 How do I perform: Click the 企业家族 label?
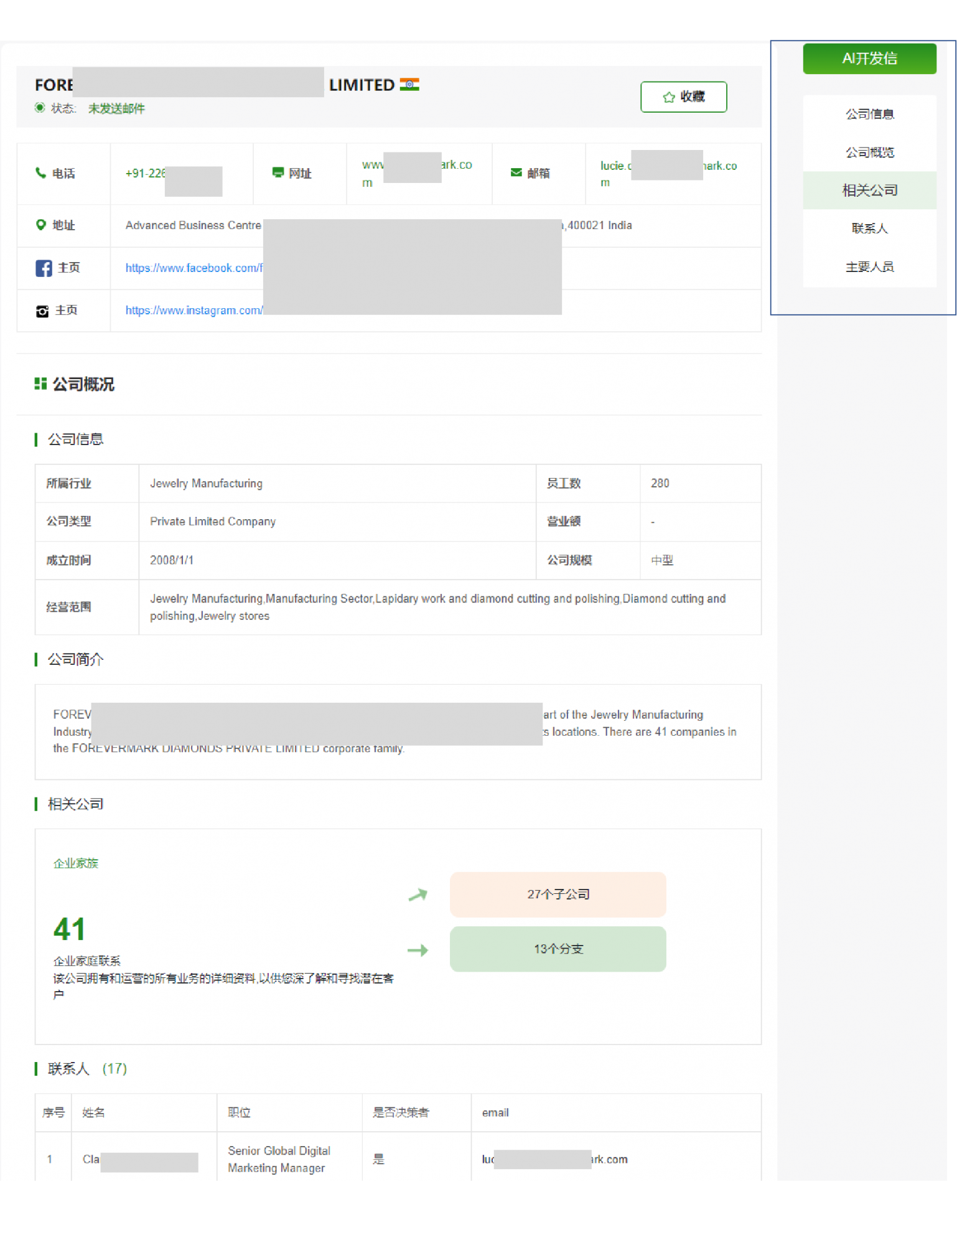76,863
